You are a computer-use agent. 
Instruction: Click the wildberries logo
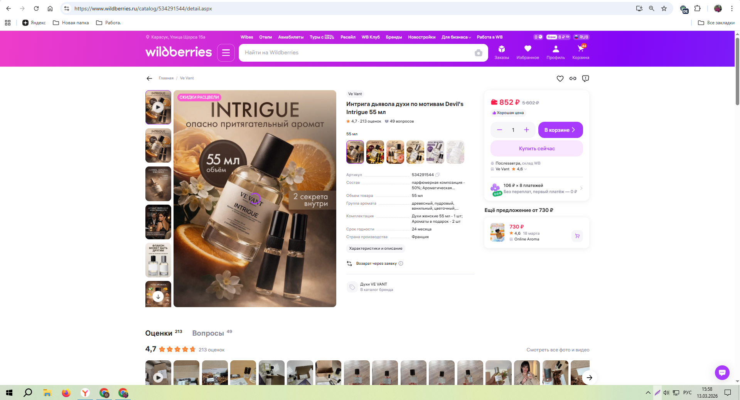pyautogui.click(x=179, y=52)
